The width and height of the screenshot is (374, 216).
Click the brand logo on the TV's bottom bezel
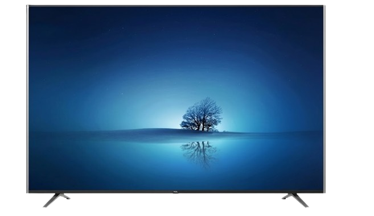click(x=175, y=191)
